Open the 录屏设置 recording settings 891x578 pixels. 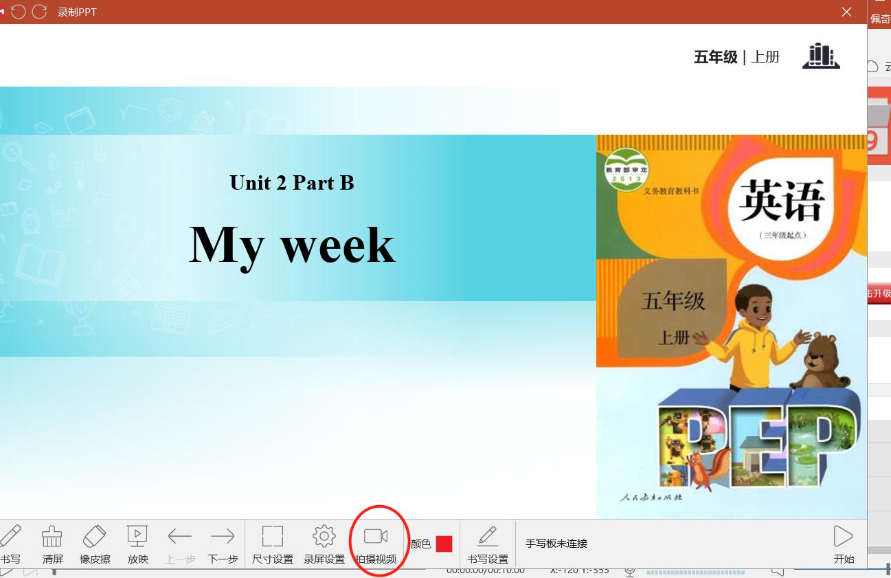tap(323, 543)
